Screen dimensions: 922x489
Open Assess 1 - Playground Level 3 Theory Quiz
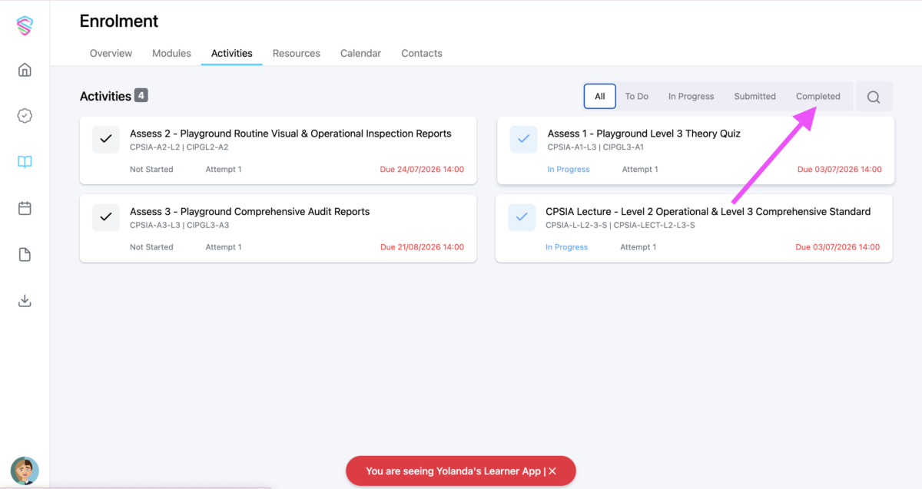point(695,150)
